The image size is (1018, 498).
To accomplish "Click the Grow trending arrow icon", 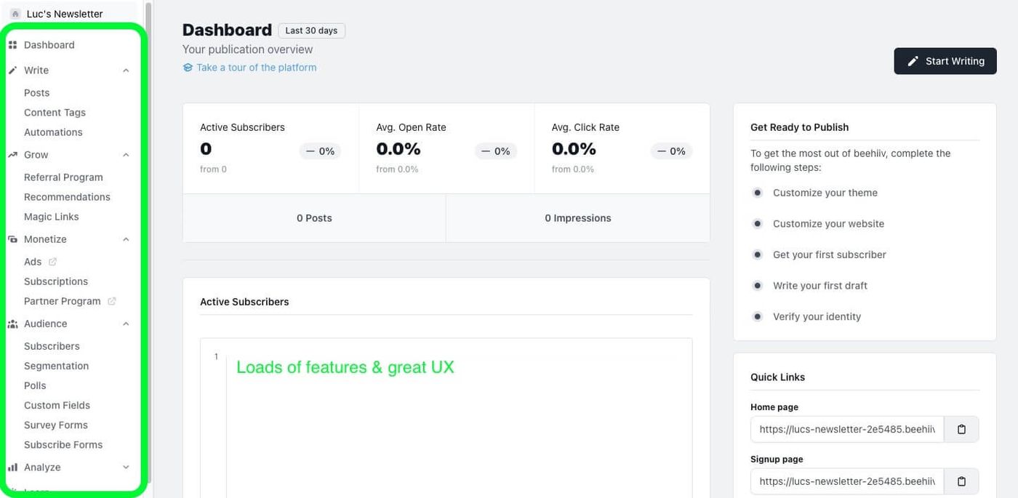I will [x=12, y=155].
